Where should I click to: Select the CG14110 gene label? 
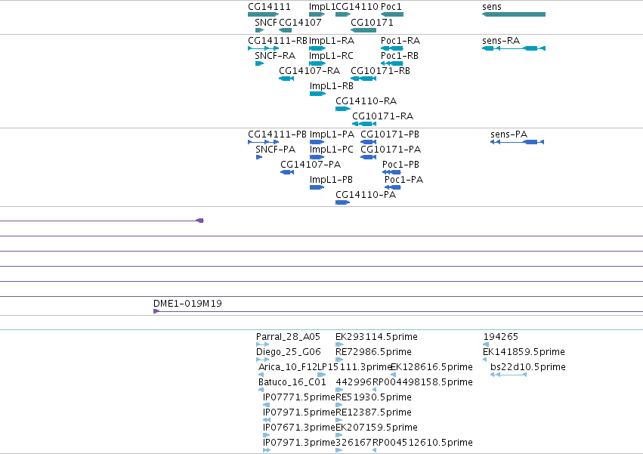(357, 7)
